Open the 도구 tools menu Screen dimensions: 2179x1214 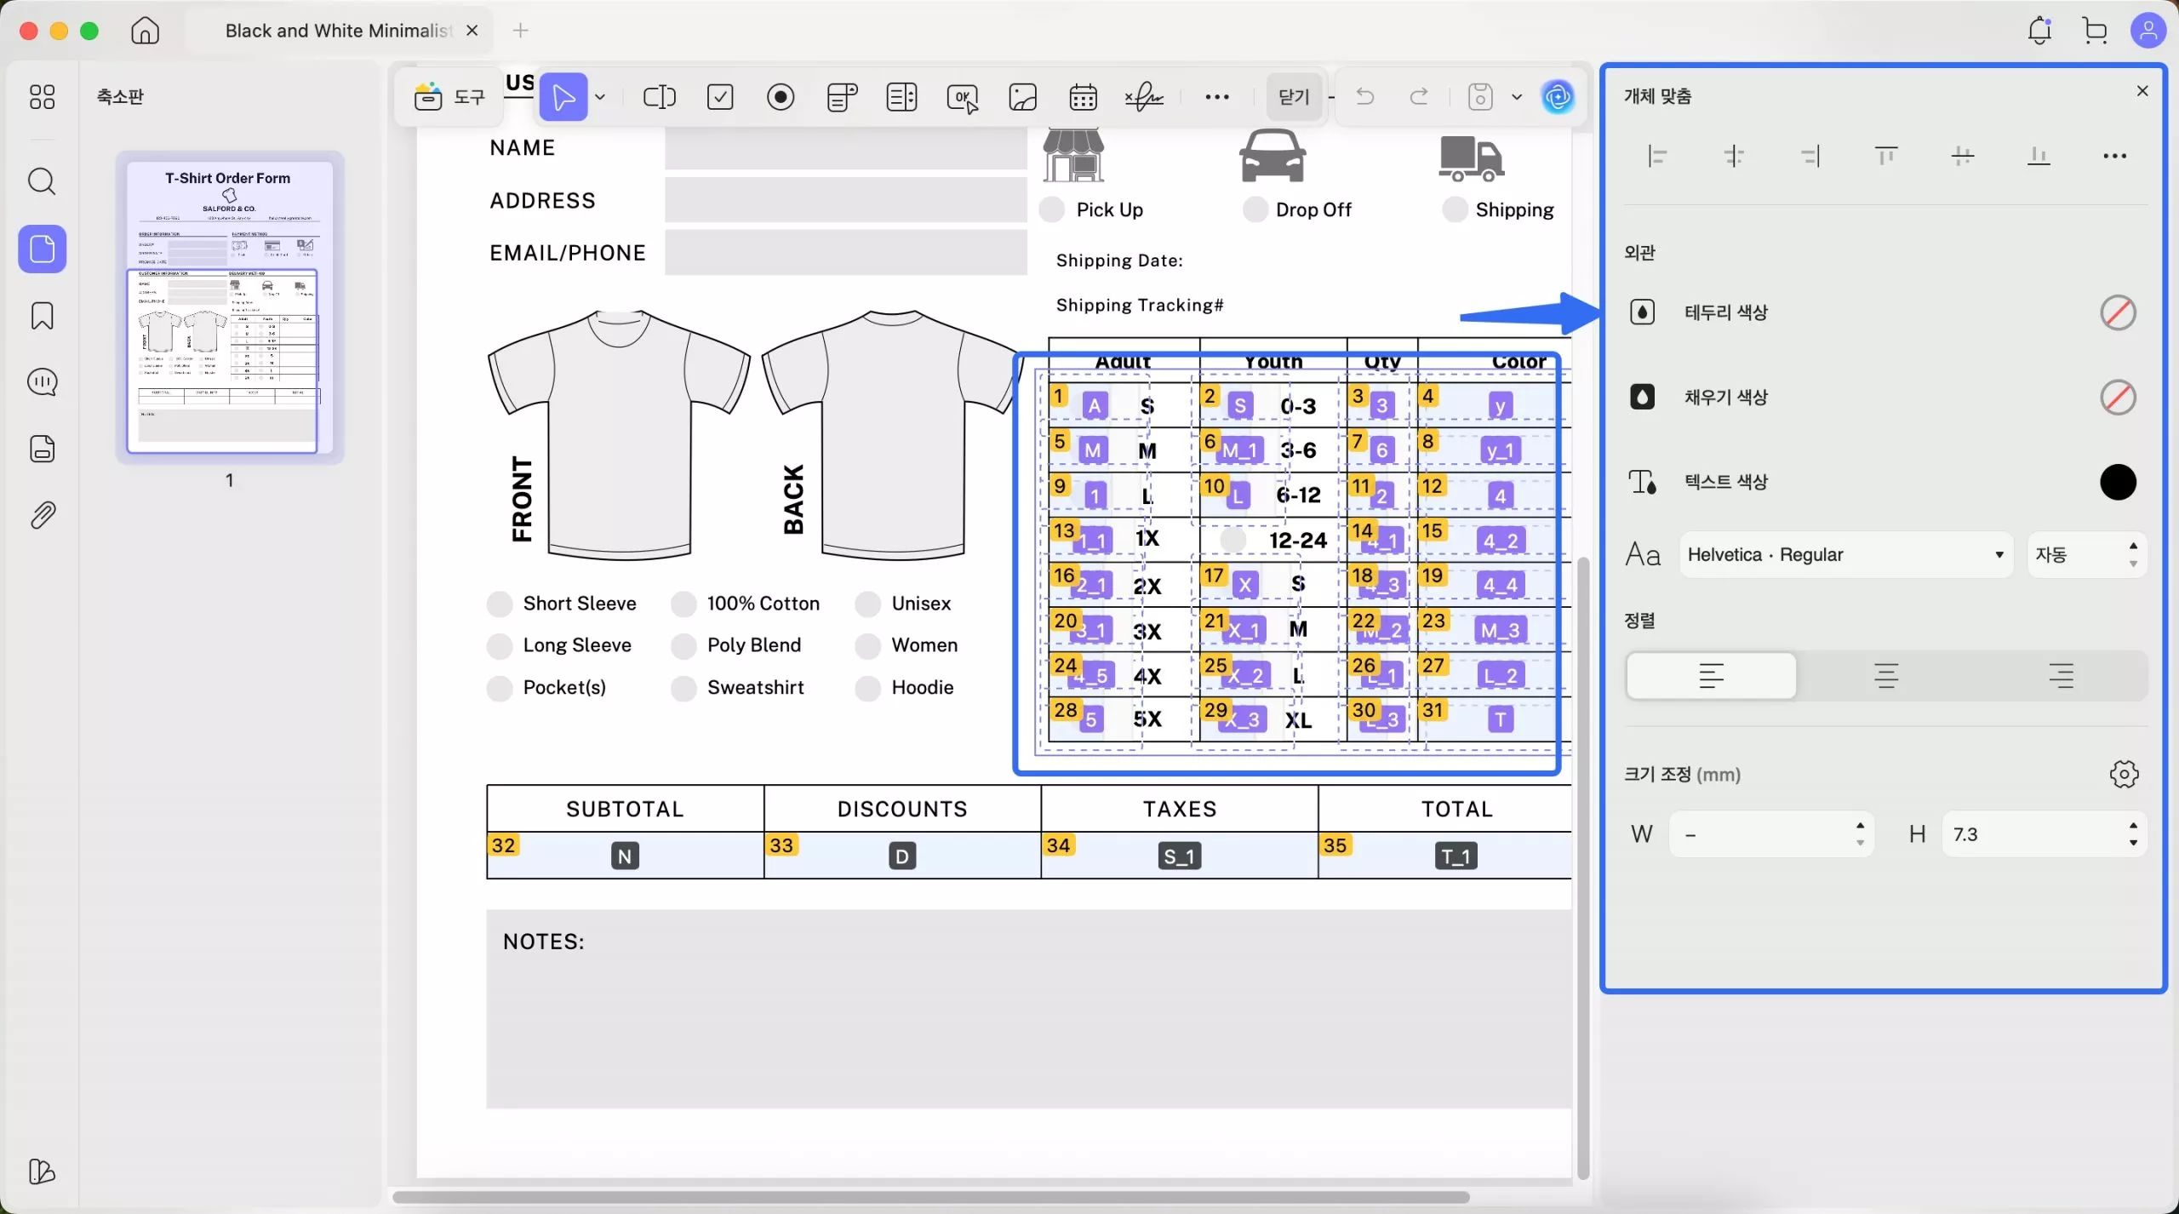click(x=449, y=97)
